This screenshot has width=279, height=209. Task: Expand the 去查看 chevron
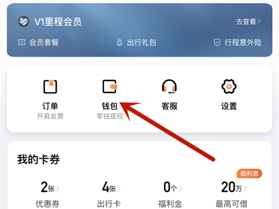point(259,22)
